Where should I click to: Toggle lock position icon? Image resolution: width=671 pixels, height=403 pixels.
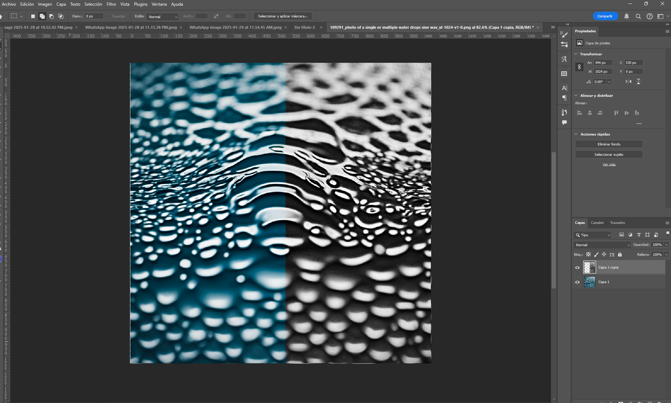(x=604, y=254)
